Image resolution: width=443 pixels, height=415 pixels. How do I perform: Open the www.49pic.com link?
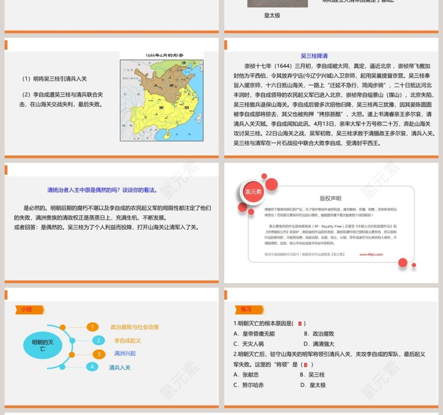click(371, 254)
